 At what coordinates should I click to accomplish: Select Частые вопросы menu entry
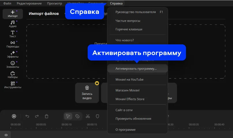tap(138, 21)
